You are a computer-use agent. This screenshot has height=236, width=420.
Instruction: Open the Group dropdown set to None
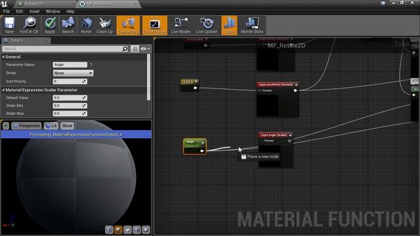tap(73, 73)
